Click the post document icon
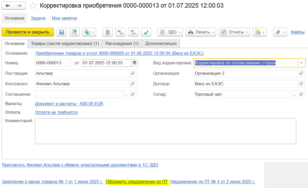Screen dimensions: 308x188 click(x=74, y=32)
